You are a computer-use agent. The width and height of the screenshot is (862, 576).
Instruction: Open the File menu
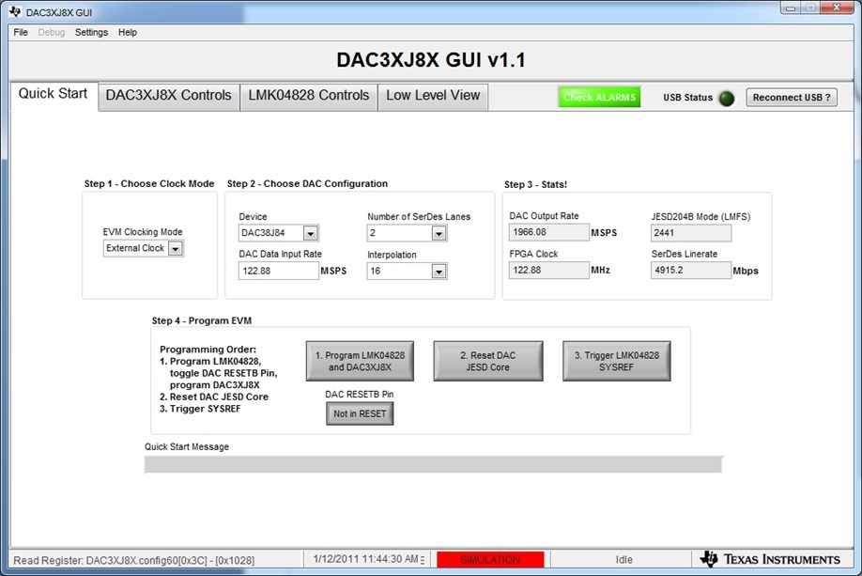coord(21,33)
